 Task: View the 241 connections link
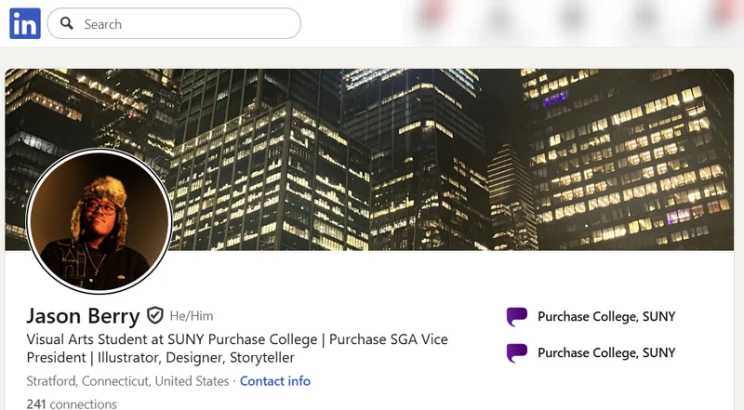pyautogui.click(x=72, y=404)
